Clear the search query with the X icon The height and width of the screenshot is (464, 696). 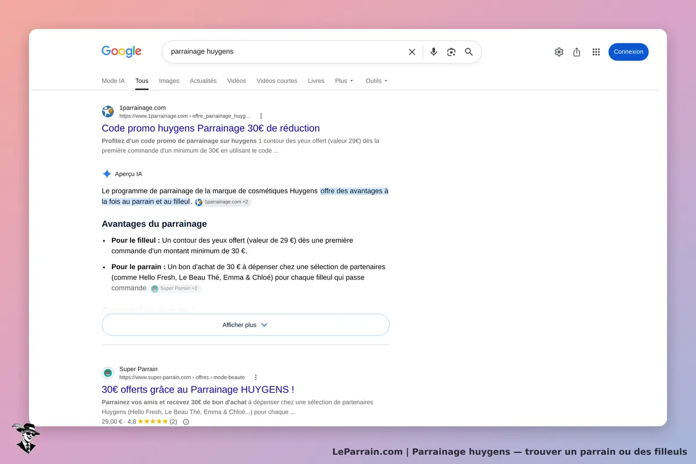coord(412,52)
